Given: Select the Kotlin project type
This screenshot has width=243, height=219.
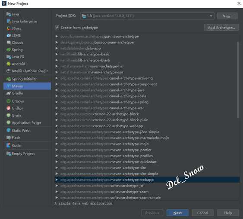Looking at the screenshot, I should pos(27,145).
